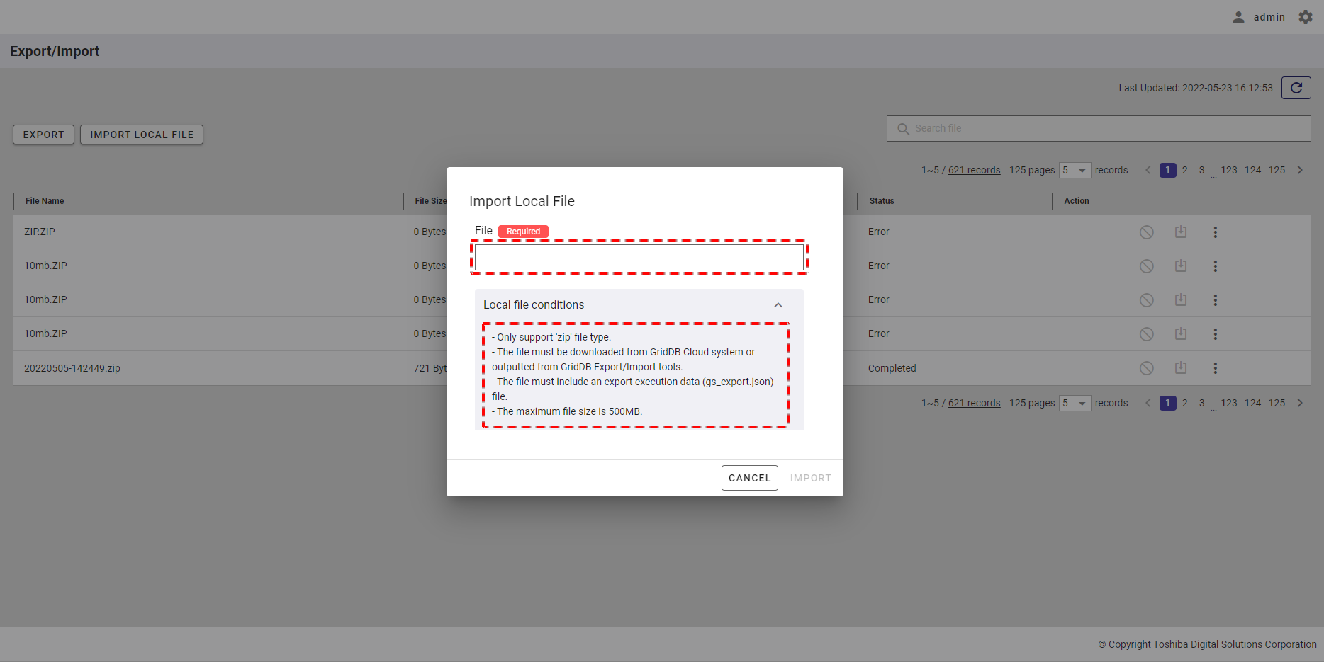Click the Cancel button in dialog
1324x662 pixels.
click(749, 478)
